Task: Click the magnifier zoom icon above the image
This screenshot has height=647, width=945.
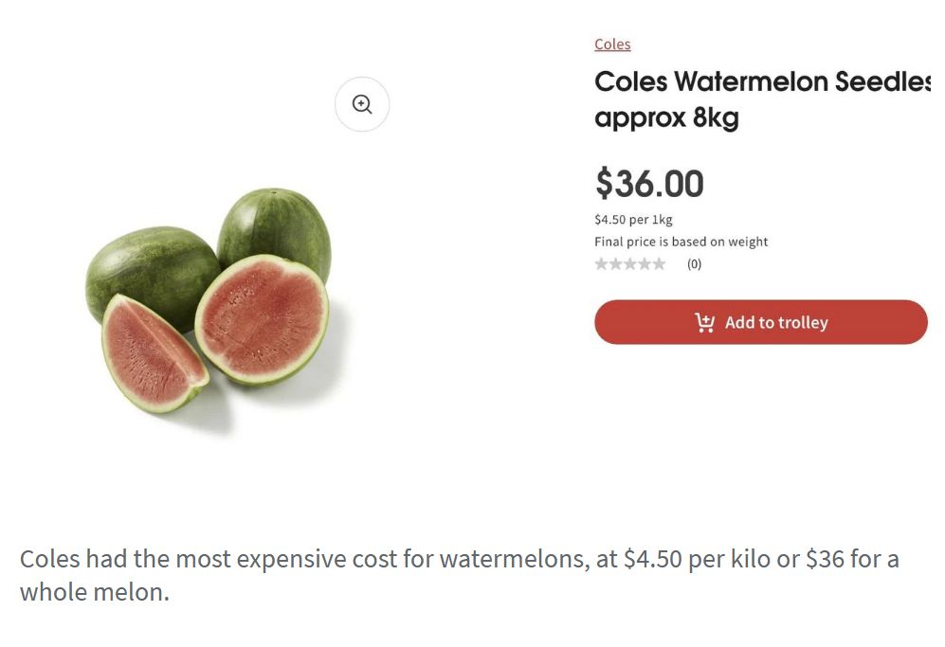Action: (x=362, y=104)
